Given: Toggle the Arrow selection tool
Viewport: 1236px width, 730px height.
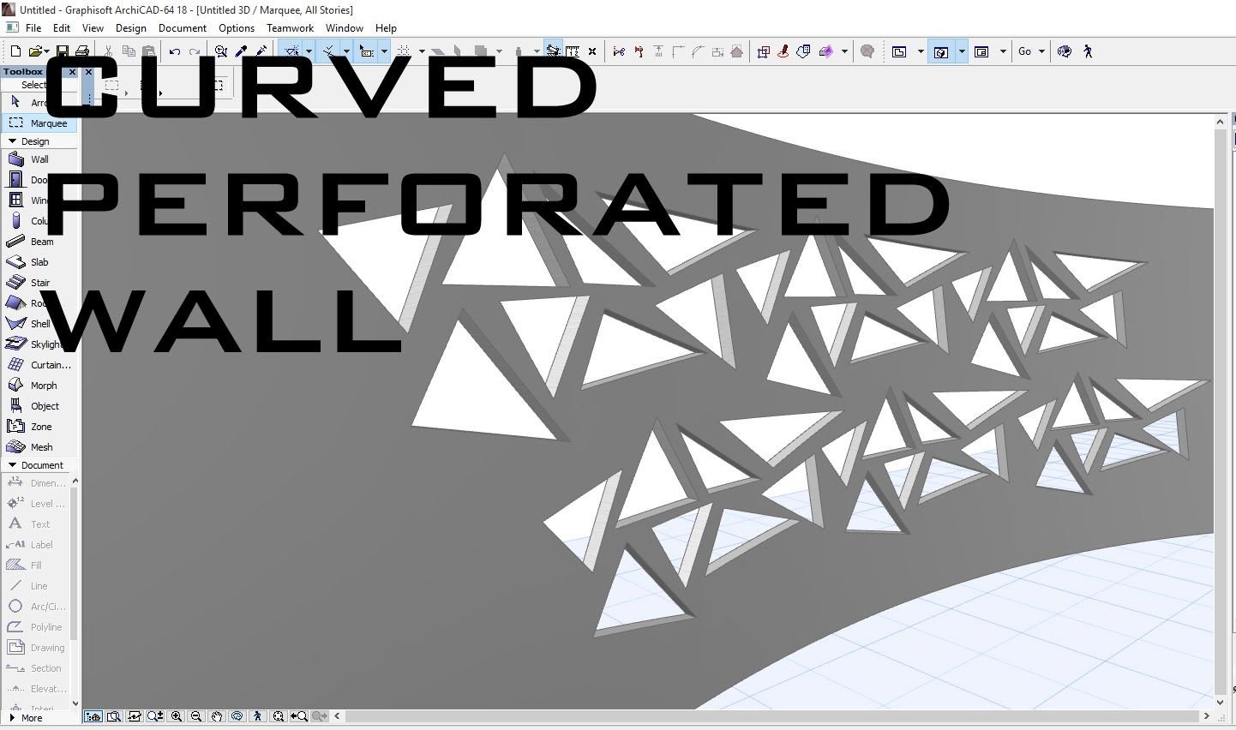Looking at the screenshot, I should tap(39, 103).
